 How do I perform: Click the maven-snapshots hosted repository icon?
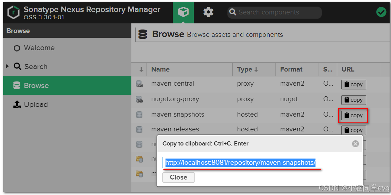click(x=139, y=115)
